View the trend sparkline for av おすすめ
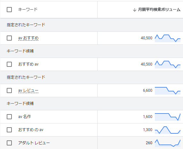The width and height of the screenshot is (183, 149). [168, 38]
